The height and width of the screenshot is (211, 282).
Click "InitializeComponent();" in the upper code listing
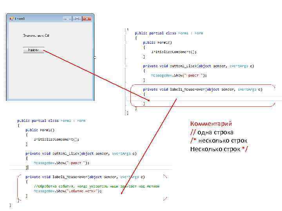(x=174, y=52)
